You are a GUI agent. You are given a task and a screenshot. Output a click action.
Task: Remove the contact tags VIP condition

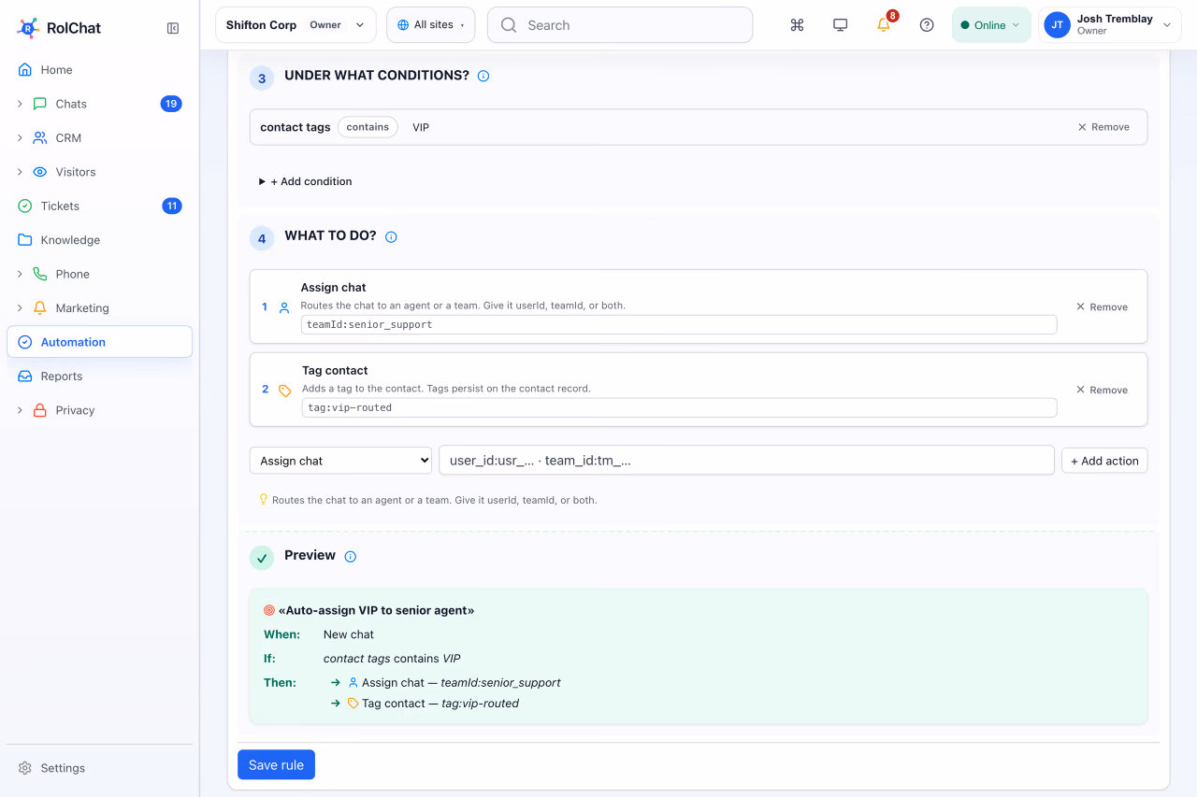[1103, 127]
